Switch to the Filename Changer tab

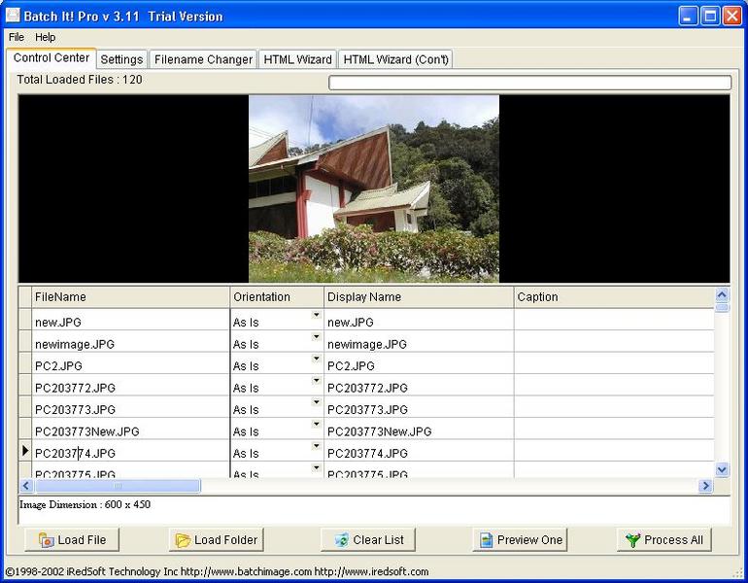203,59
